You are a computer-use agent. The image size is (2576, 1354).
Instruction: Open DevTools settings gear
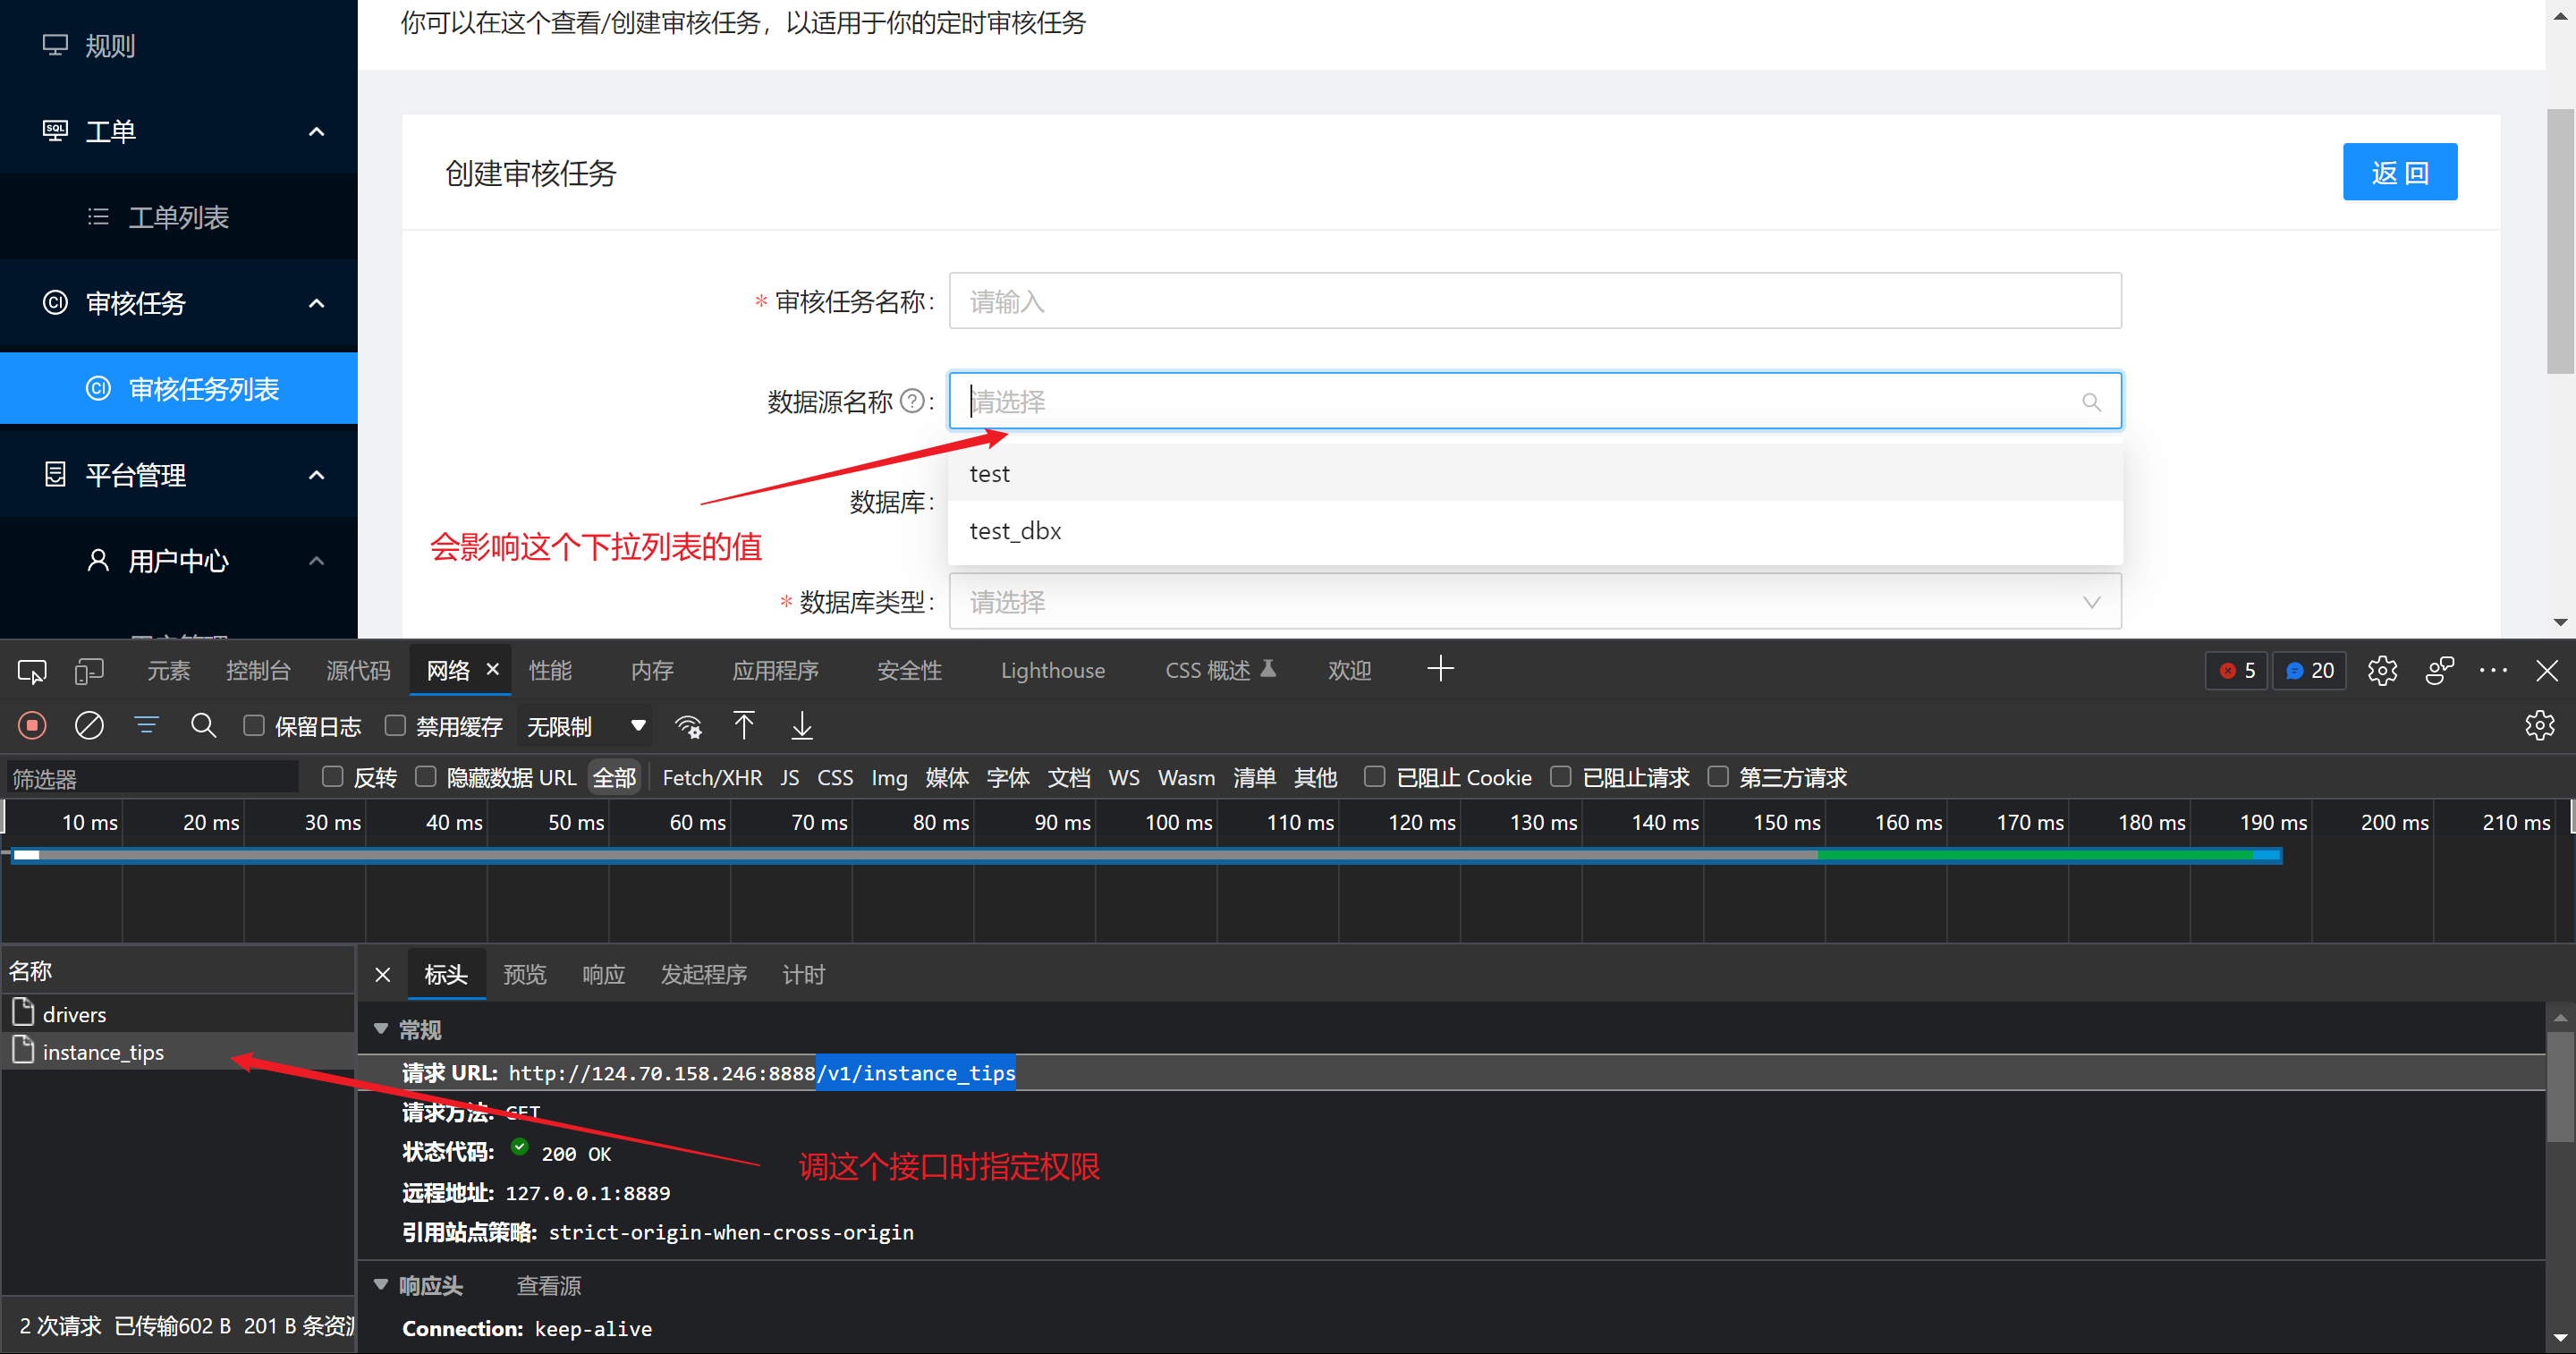point(2382,671)
